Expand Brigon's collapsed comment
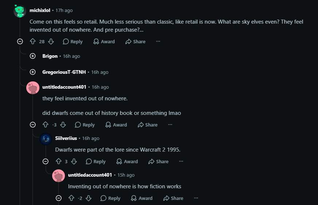The height and width of the screenshot is (205, 318). coord(33,56)
